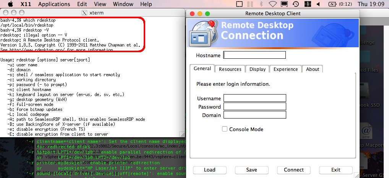Open the Window menu
389x178 pixels.
click(x=123, y=4)
